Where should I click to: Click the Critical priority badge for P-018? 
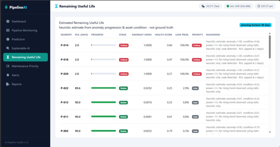pyautogui.click(x=197, y=60)
